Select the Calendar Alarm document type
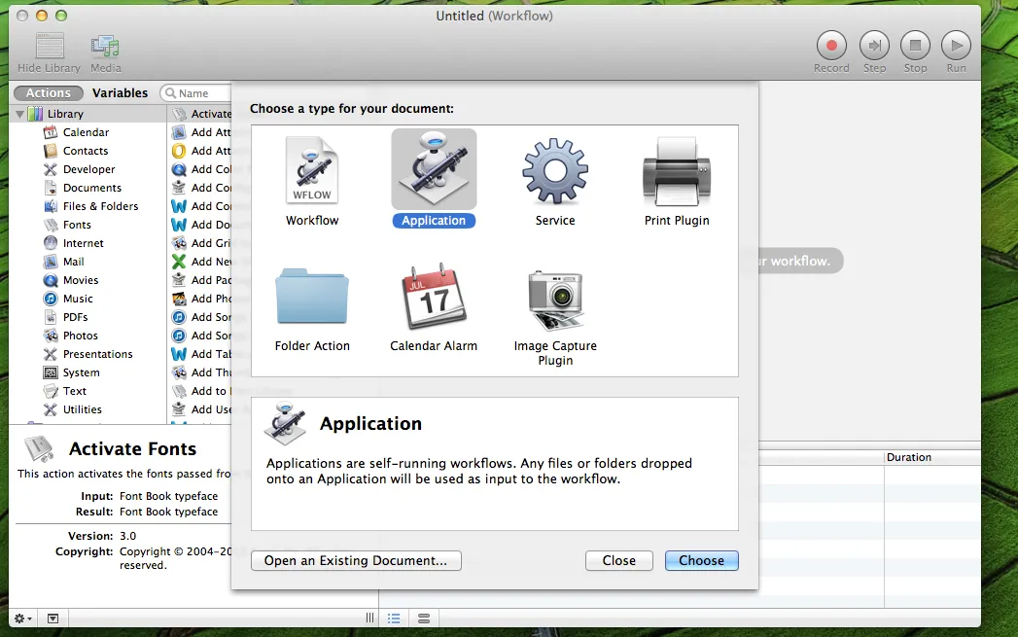1018x637 pixels. tap(433, 298)
